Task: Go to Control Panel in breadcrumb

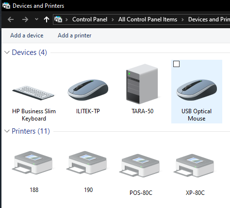Action: click(90, 19)
